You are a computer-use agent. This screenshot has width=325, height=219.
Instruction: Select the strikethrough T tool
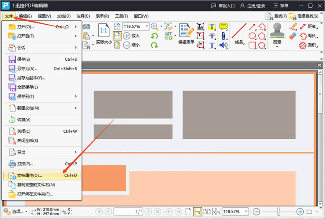[x=212, y=36]
